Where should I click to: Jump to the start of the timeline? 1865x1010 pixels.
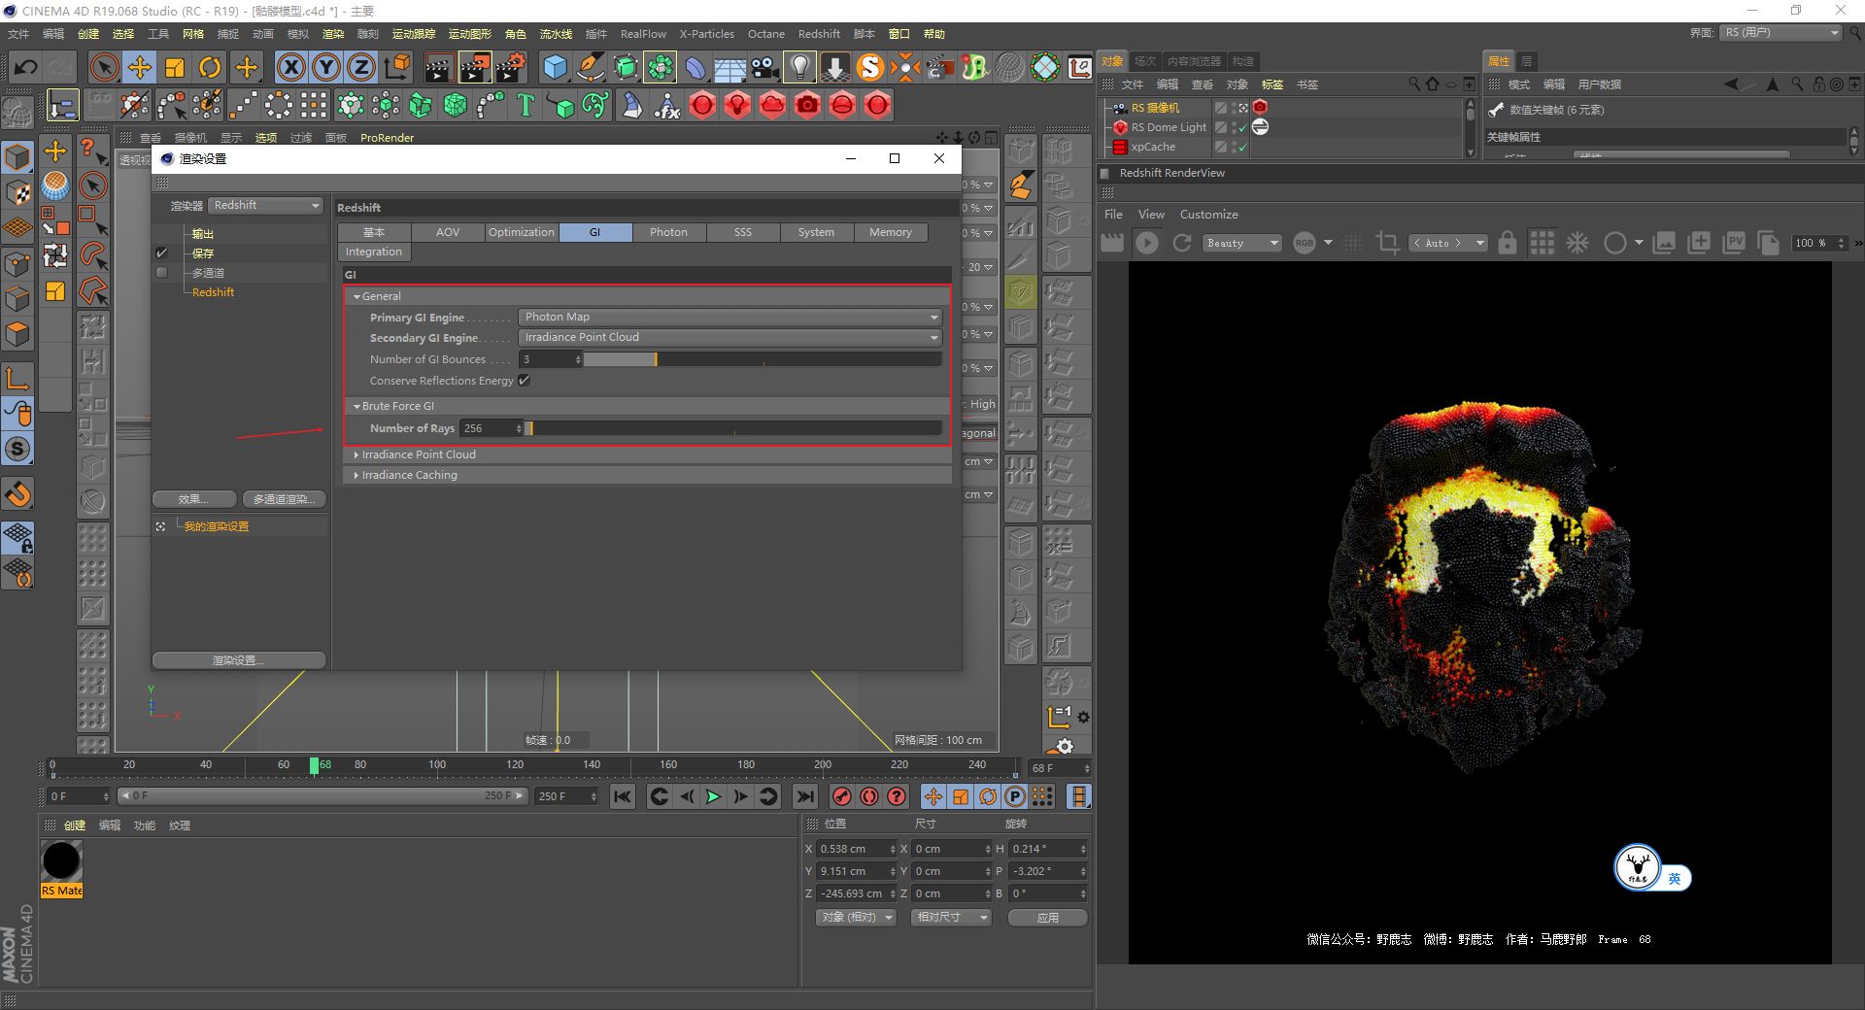[623, 796]
